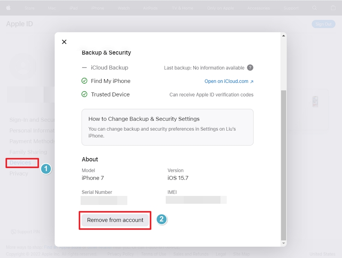Click the Support PIN chat icon
Viewport: 342px width, 258px height.
pos(14,232)
